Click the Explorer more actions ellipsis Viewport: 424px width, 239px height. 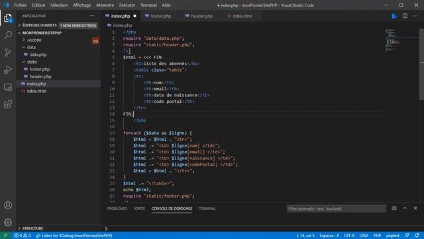coord(92,16)
